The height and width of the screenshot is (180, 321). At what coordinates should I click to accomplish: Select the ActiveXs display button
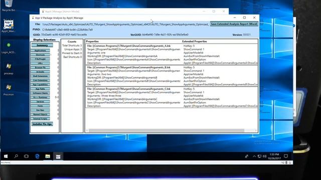click(x=40, y=71)
